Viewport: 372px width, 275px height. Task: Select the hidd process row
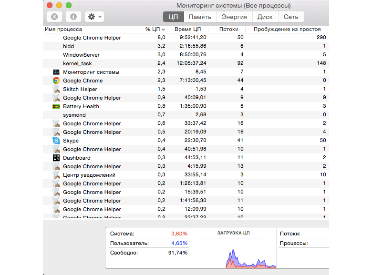186,46
